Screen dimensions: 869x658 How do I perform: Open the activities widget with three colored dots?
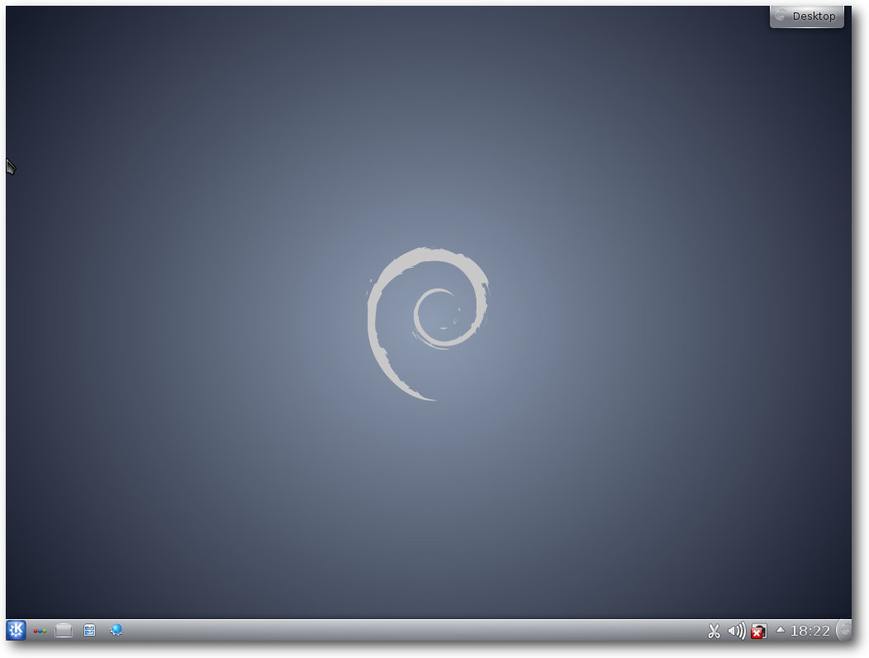pyautogui.click(x=40, y=631)
